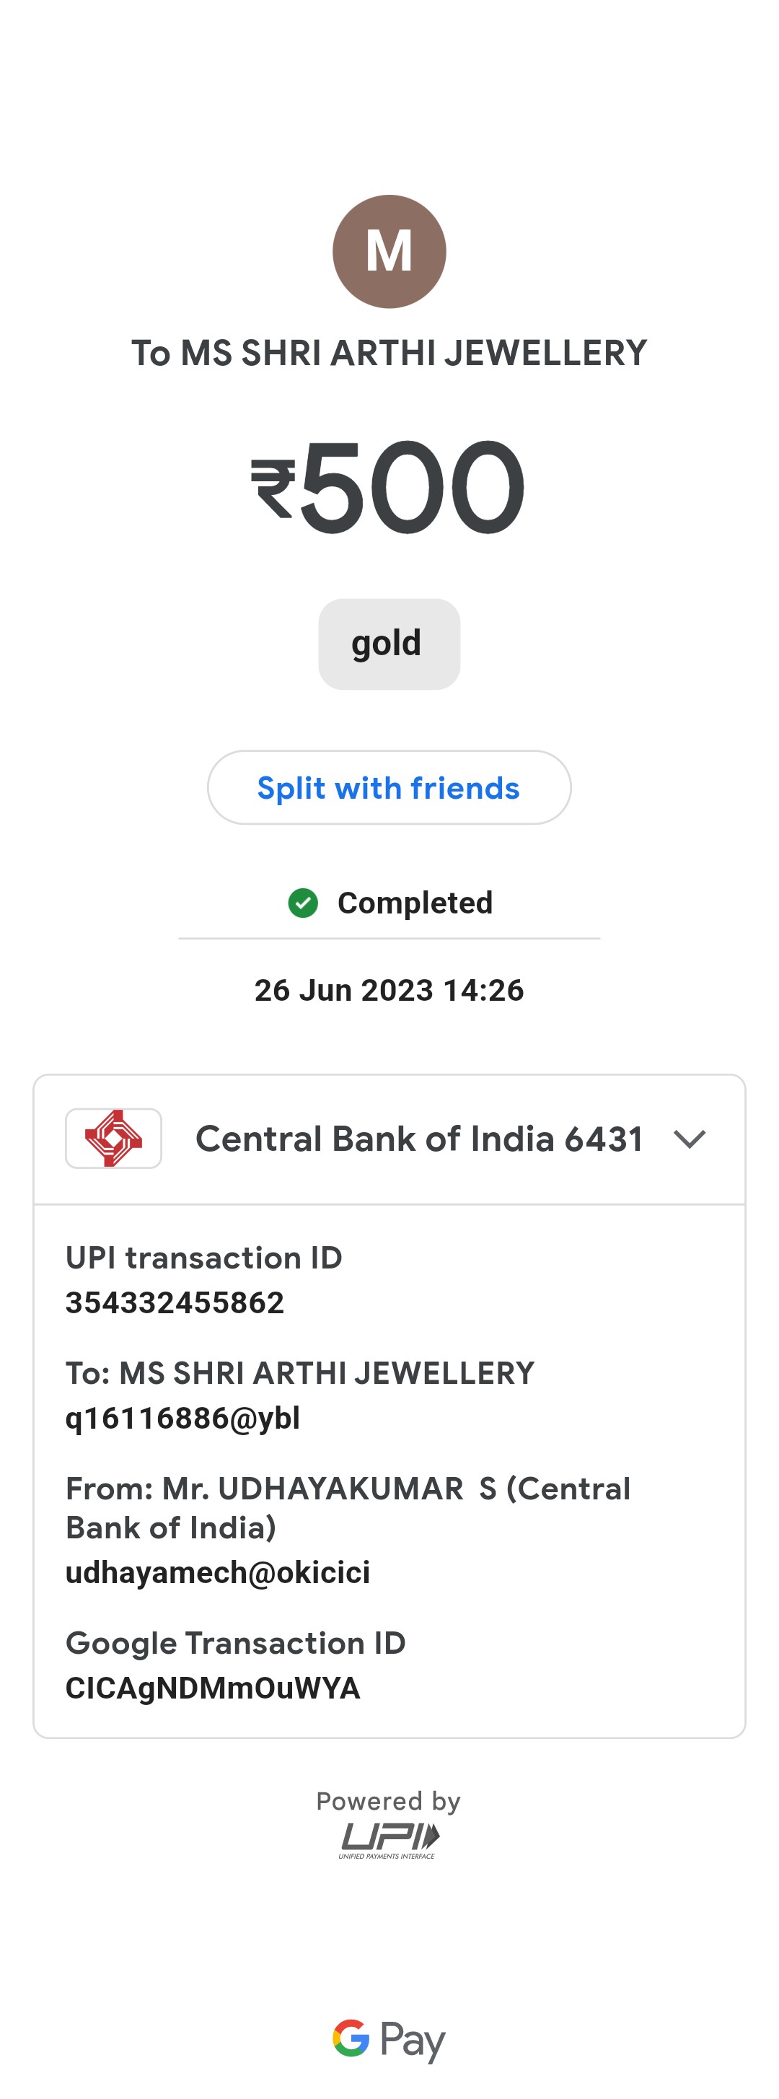Tap the To MS SHRI ARTHI JEWELLERY heading
The width and height of the screenshot is (779, 2099).
[389, 354]
